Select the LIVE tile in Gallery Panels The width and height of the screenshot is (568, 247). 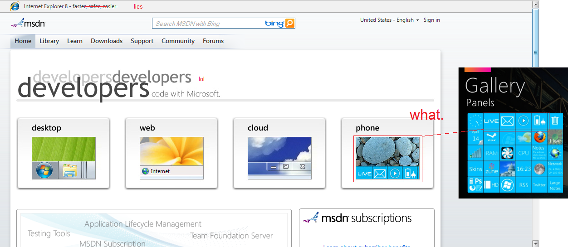point(491,121)
